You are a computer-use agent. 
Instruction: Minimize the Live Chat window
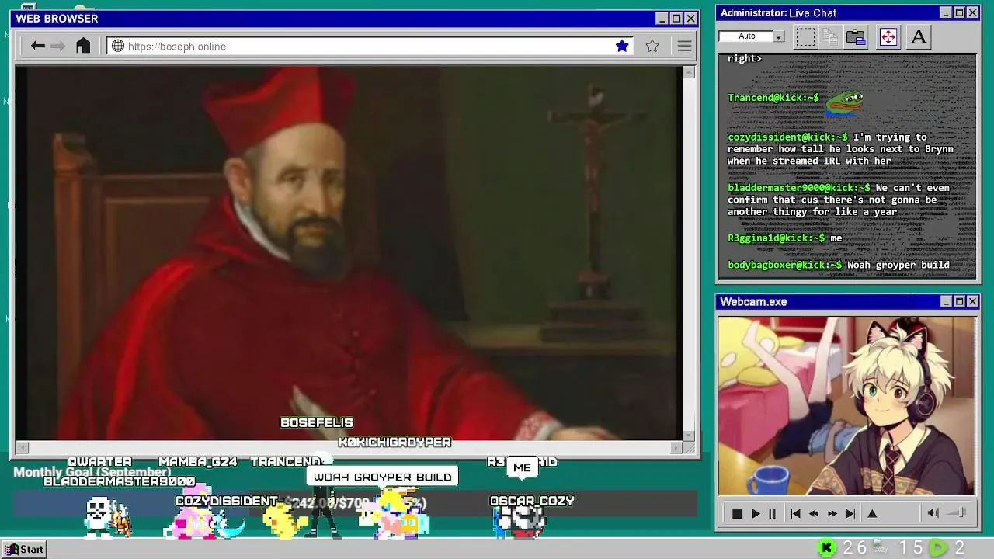pyautogui.click(x=946, y=12)
